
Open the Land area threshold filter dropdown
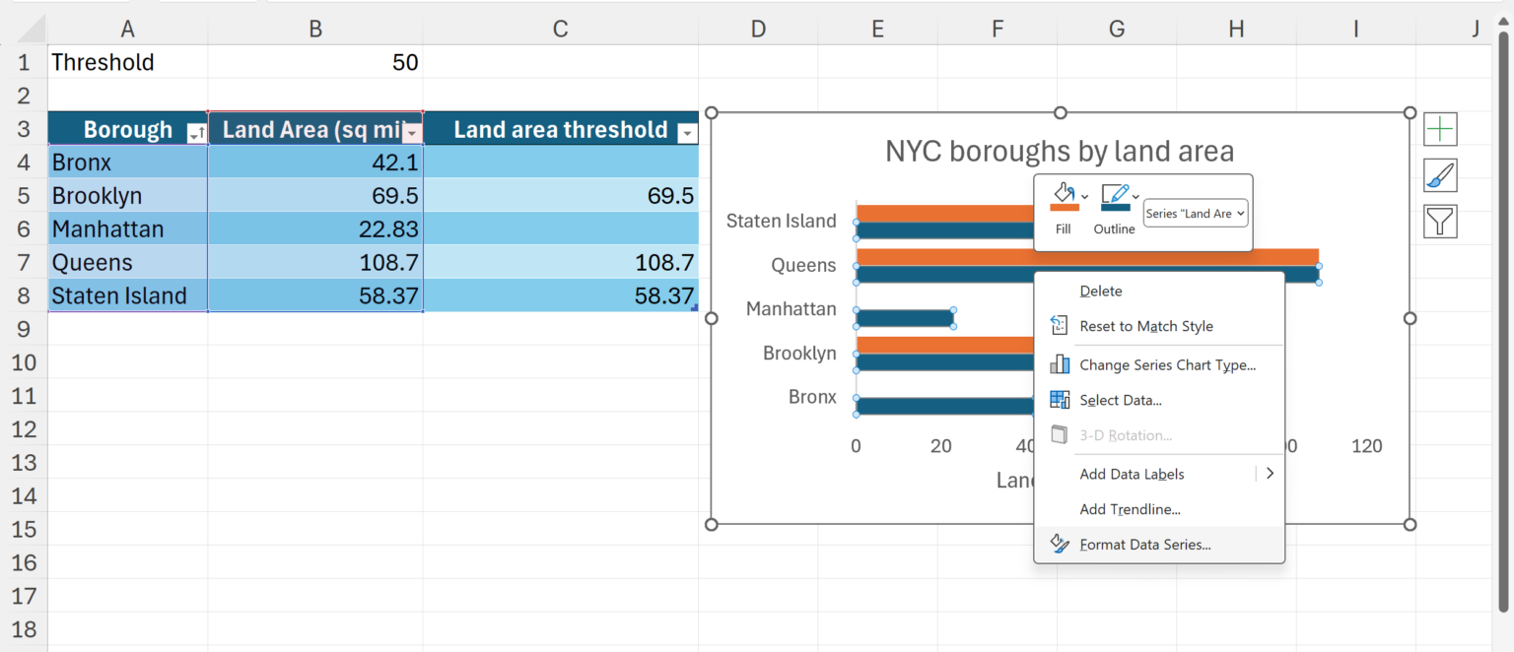(688, 134)
